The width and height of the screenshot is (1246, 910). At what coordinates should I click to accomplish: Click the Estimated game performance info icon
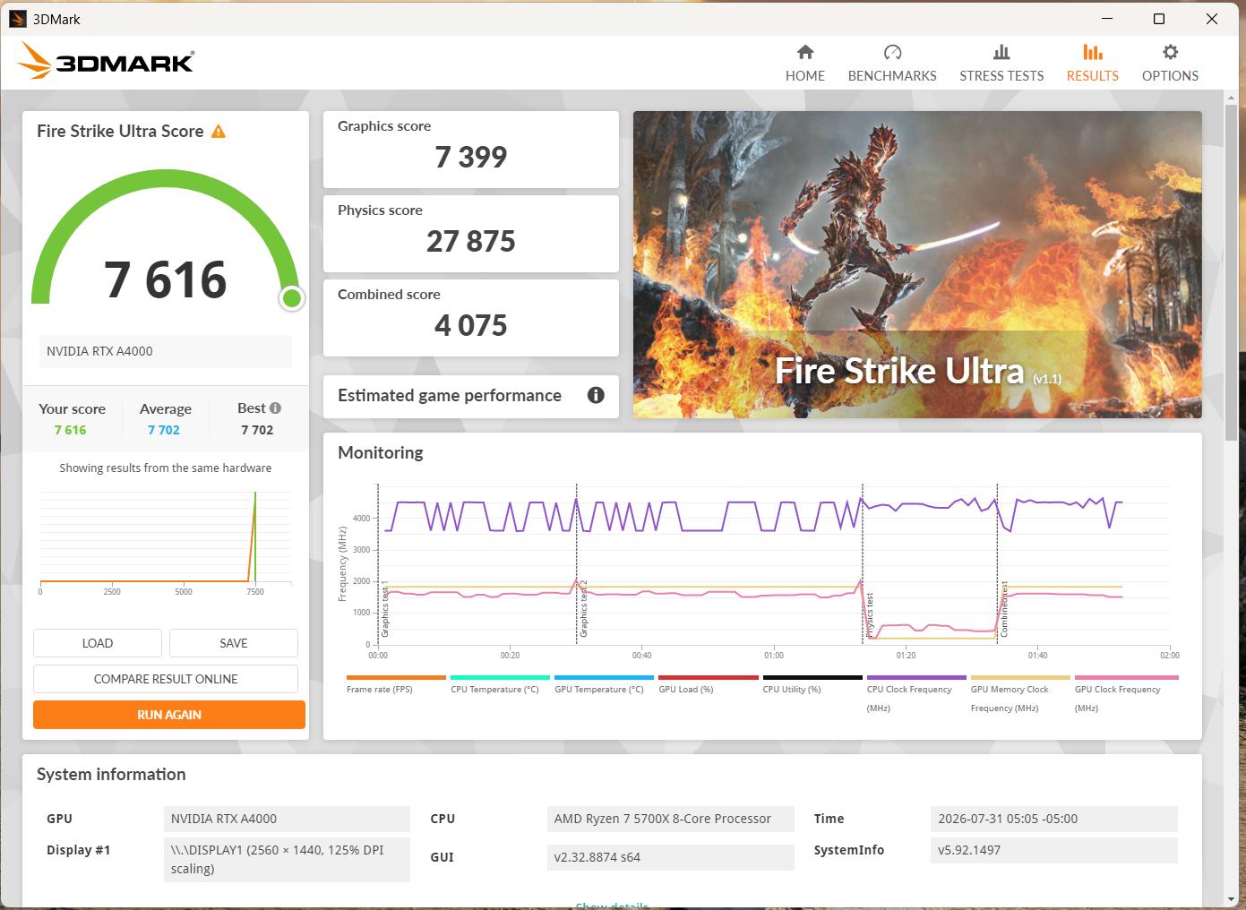pyautogui.click(x=596, y=395)
